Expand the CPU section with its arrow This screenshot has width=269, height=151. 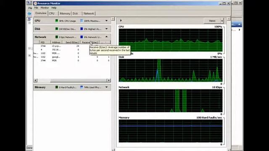(106, 21)
